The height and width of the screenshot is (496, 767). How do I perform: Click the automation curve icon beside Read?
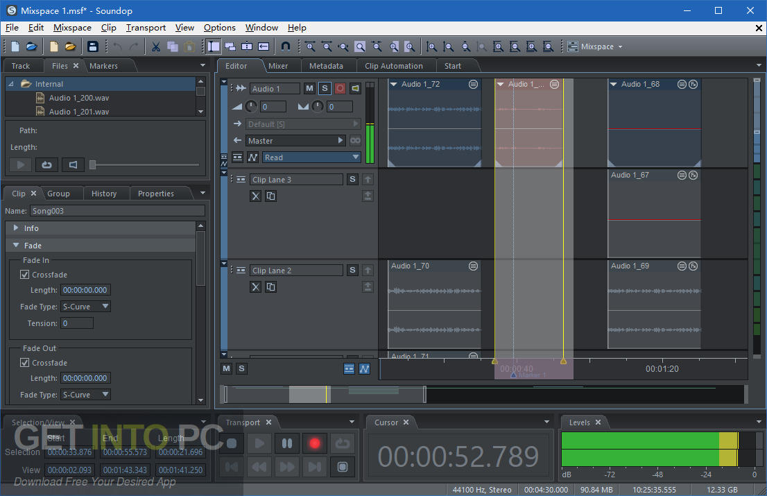(x=252, y=157)
